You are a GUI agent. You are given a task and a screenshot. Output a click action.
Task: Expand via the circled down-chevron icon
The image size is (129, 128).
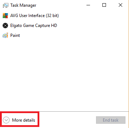click(6, 120)
